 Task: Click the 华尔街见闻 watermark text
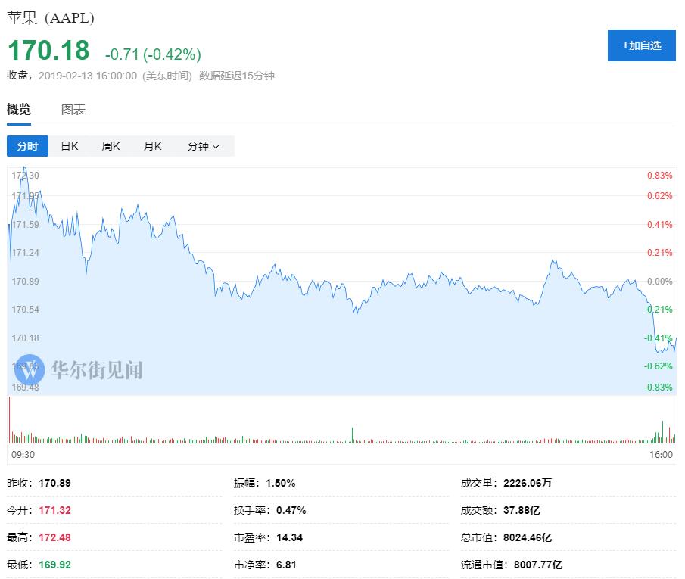click(97, 370)
